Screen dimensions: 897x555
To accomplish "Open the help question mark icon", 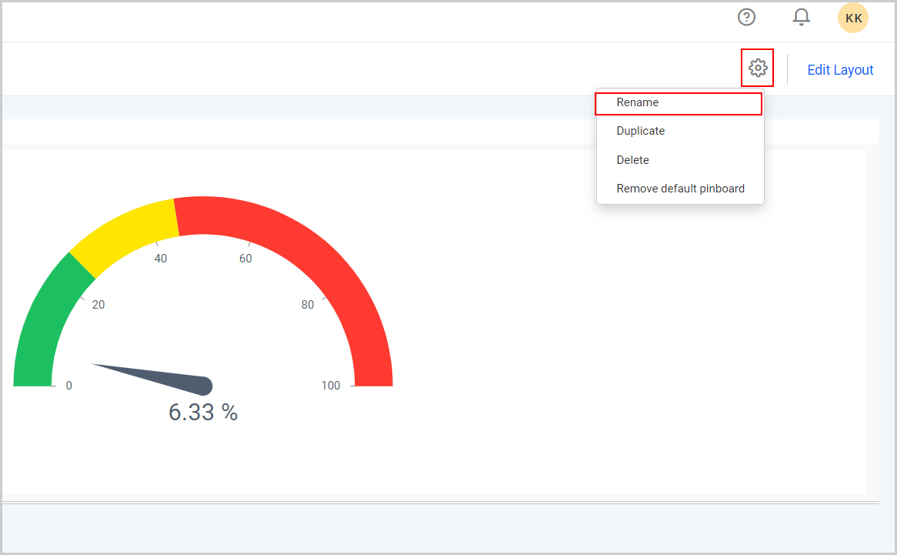I will pyautogui.click(x=746, y=17).
